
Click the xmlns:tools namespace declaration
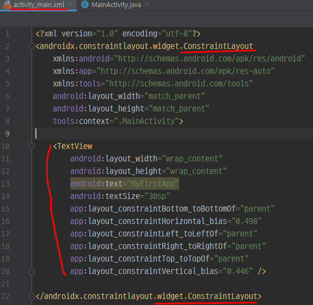click(x=153, y=84)
